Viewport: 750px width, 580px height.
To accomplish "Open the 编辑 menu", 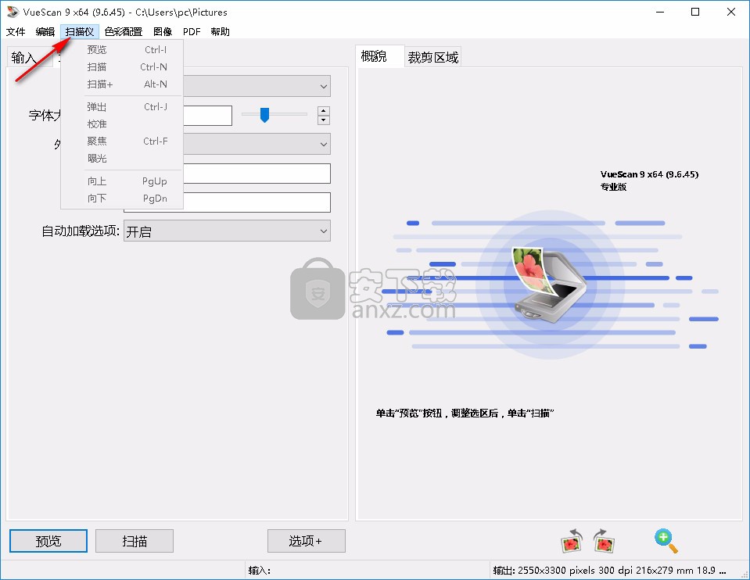I will (45, 31).
